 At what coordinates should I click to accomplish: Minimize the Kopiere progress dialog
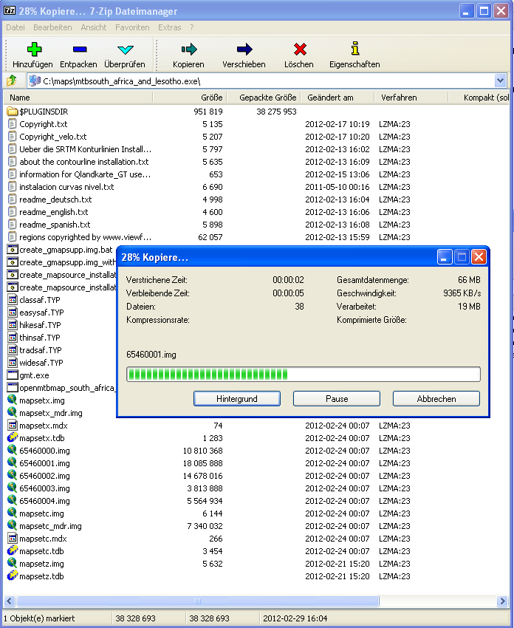pyautogui.click(x=445, y=256)
